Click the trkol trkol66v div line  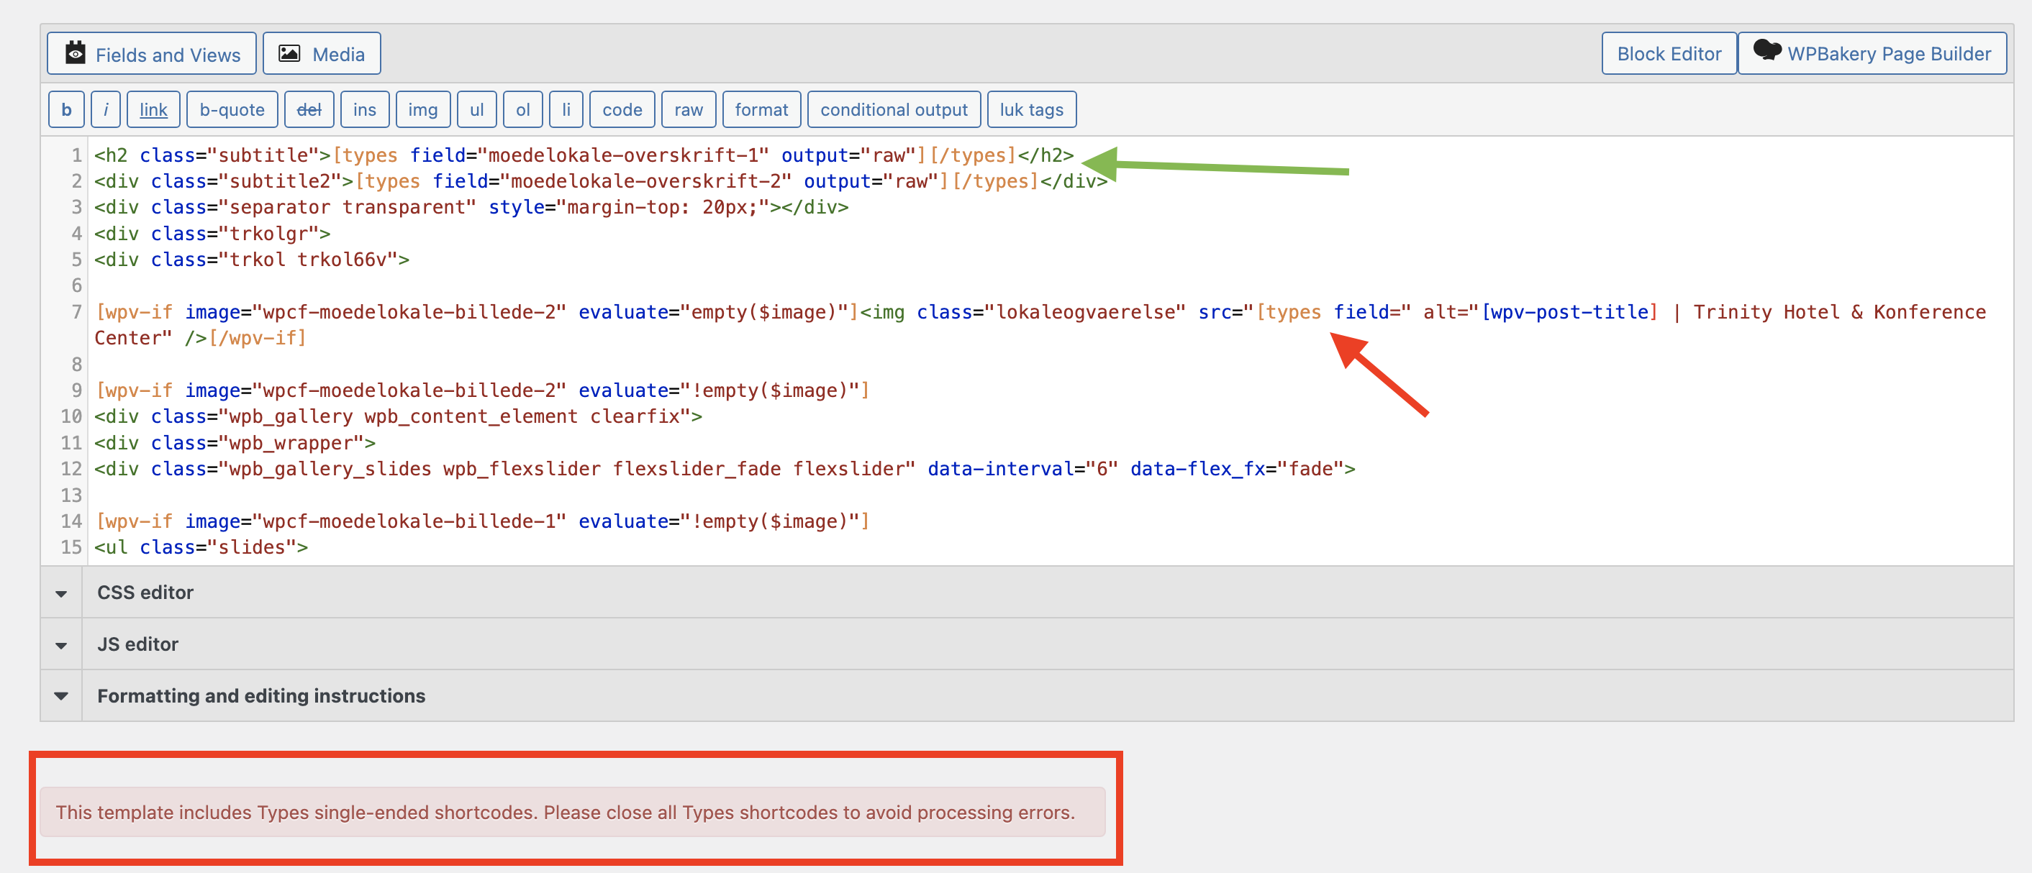pos(252,260)
